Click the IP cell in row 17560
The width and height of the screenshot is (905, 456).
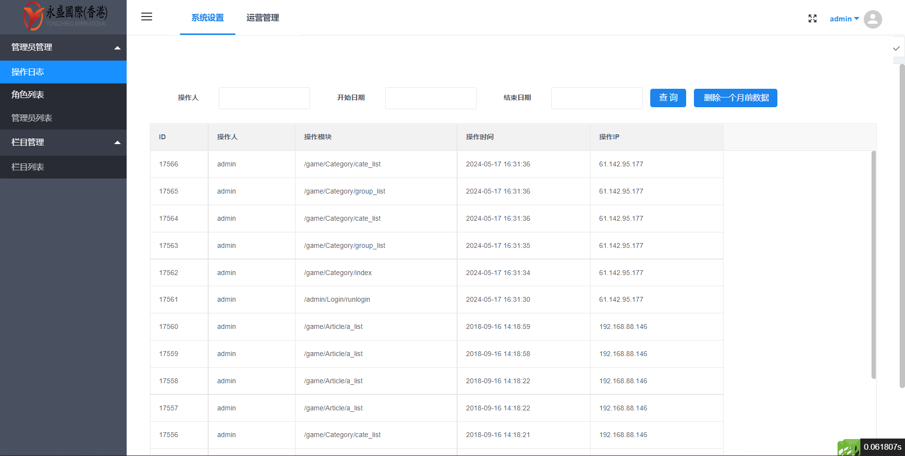[x=657, y=327]
